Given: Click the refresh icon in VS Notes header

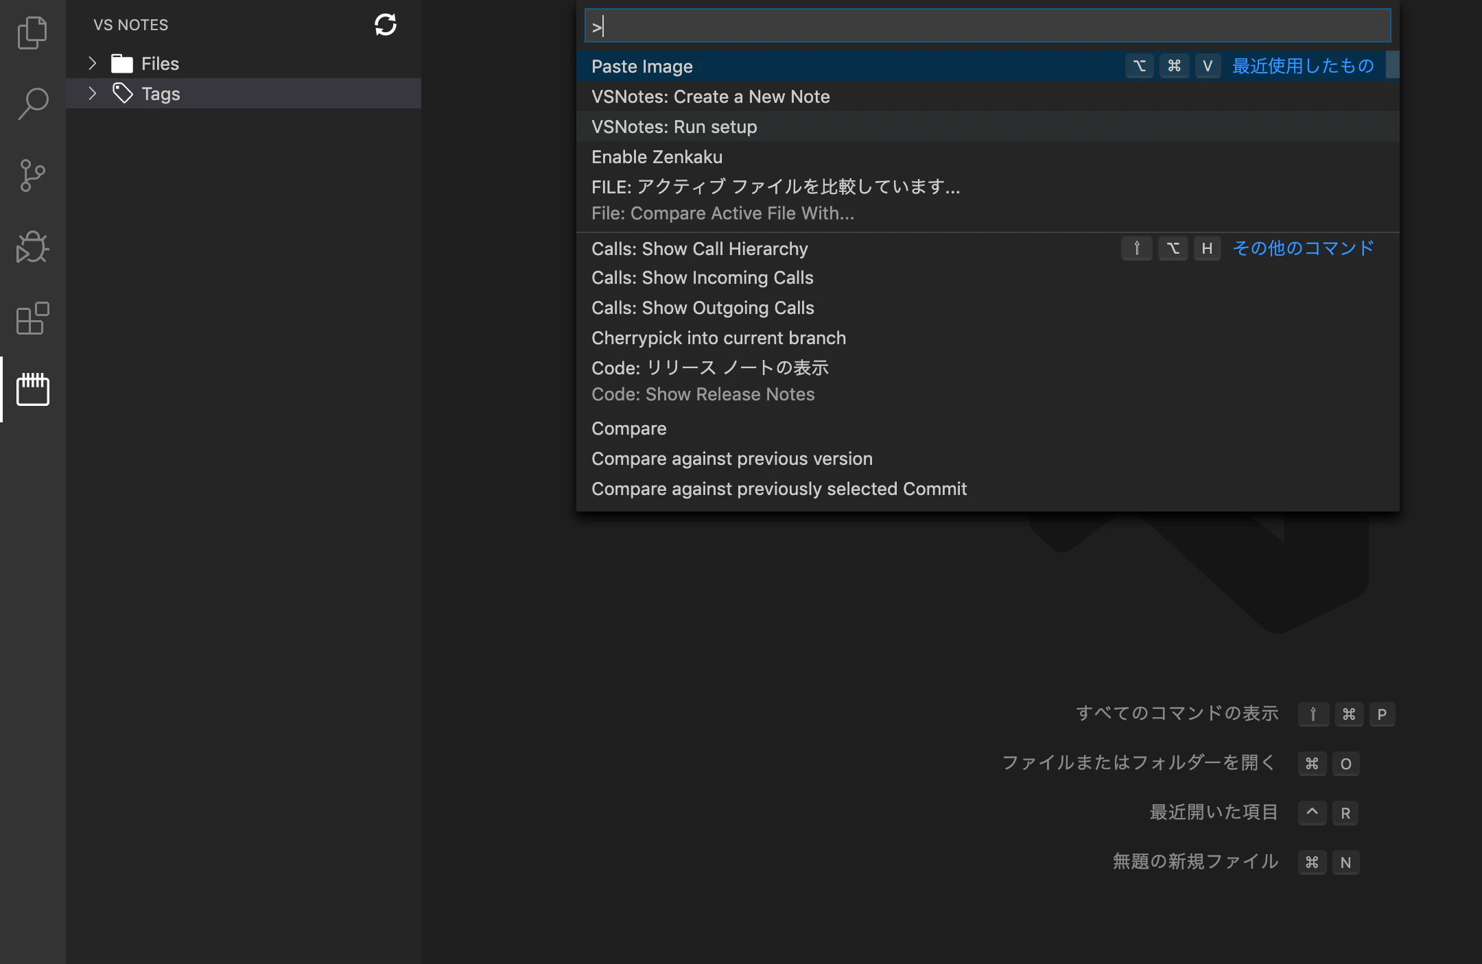Looking at the screenshot, I should [386, 25].
